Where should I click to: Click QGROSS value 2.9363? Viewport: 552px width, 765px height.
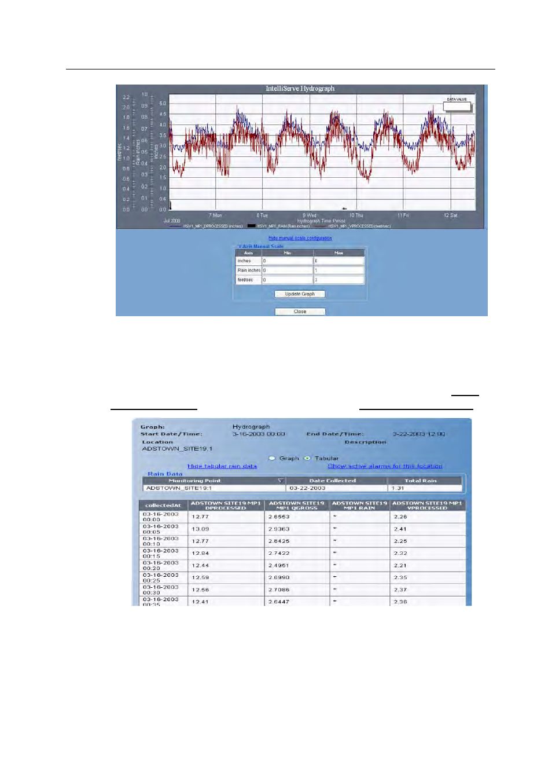[279, 529]
